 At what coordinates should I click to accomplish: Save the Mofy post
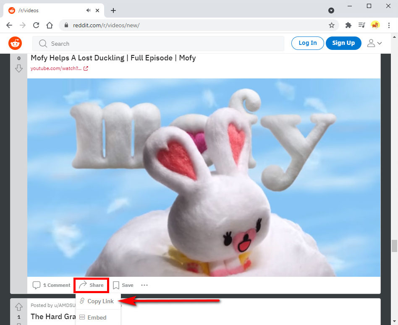123,285
